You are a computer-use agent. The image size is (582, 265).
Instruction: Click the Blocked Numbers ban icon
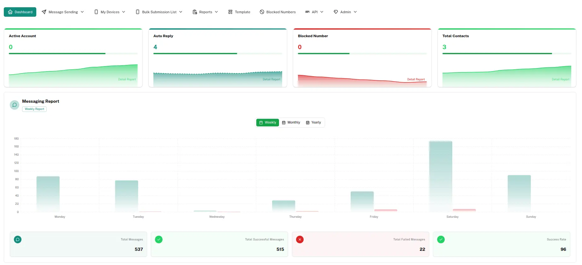coord(262,12)
